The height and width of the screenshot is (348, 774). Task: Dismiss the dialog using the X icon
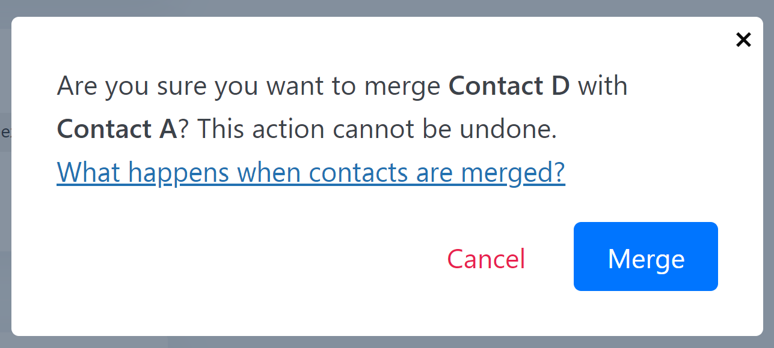coord(743,40)
